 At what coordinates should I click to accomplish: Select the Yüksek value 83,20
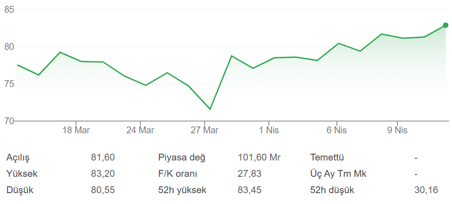[x=103, y=174]
